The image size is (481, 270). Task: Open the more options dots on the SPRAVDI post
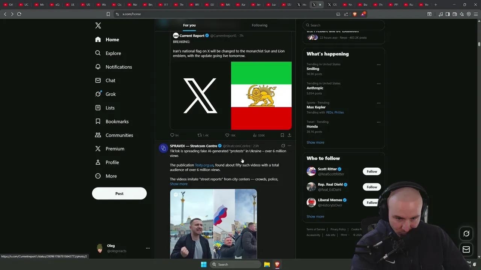pos(289,146)
